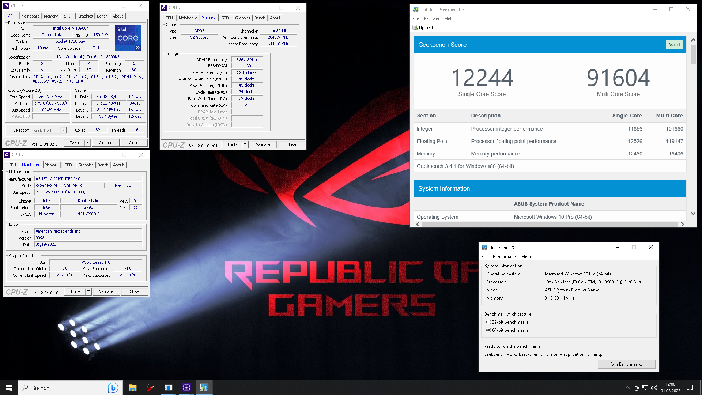
Task: Click the Intel Core i9 logo badge
Action: pos(128,38)
